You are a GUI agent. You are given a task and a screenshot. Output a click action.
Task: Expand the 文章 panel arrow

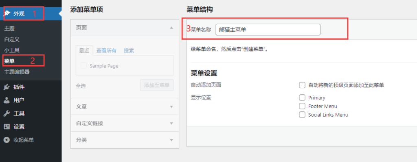tap(171, 107)
